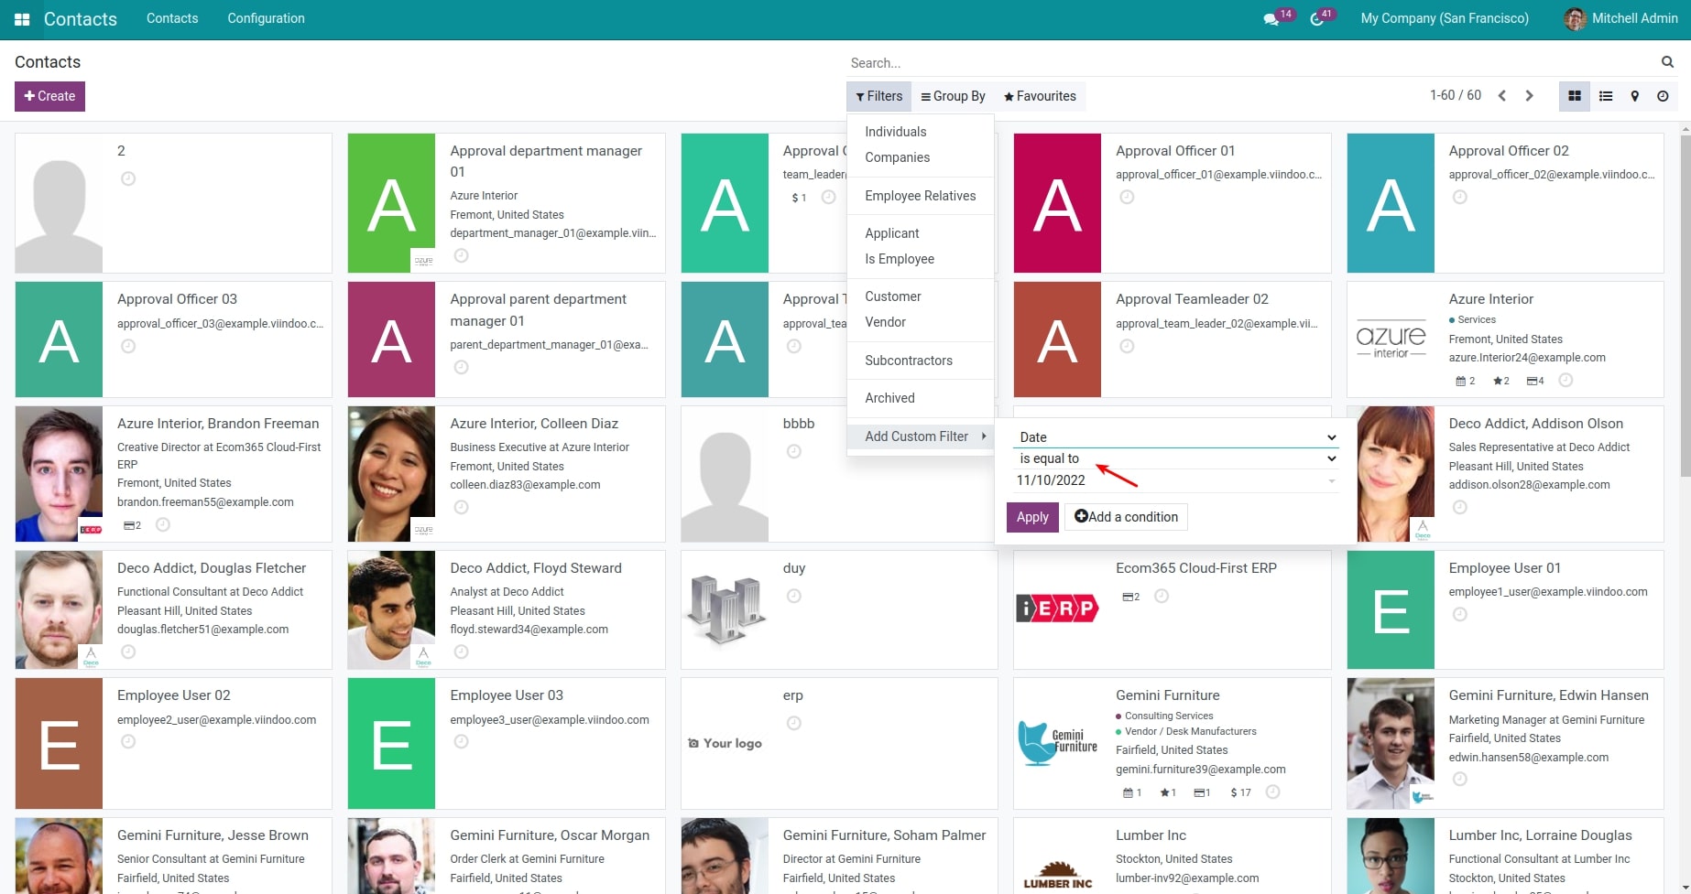
Task: Open the Configuration menu
Action: (x=266, y=18)
